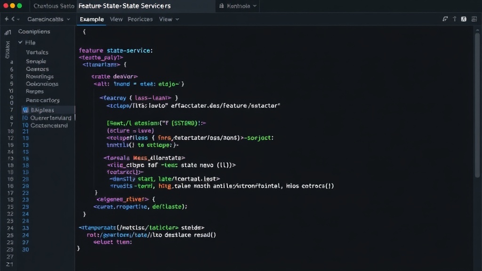Select the Oeertors tree item
This screenshot has width=482, height=271.
click(x=37, y=69)
